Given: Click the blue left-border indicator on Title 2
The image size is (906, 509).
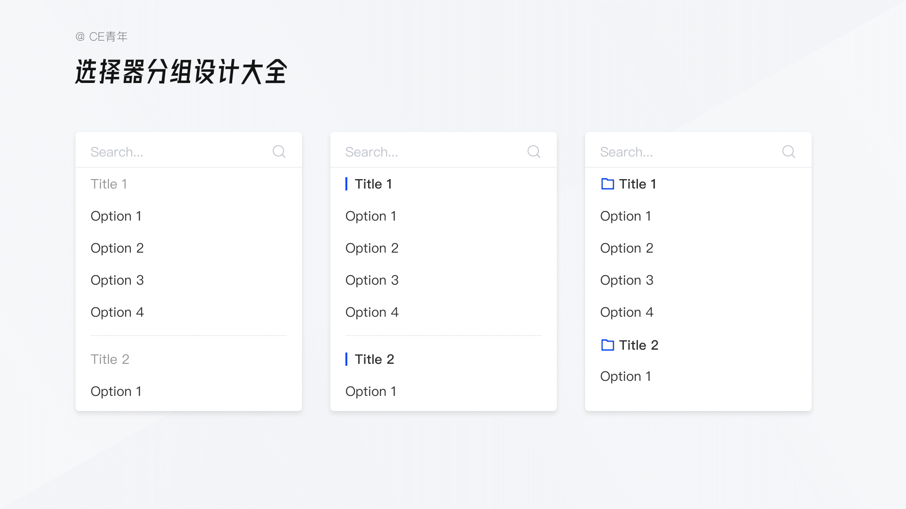Looking at the screenshot, I should [347, 359].
